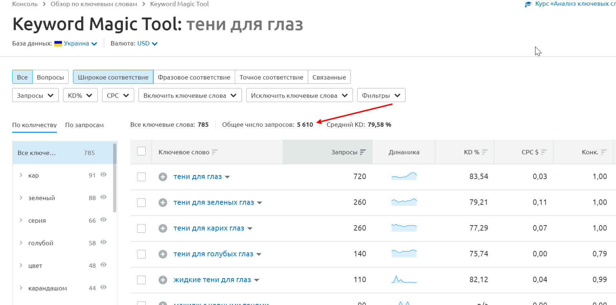Click the keyword groups panel scrollbar

click(x=115, y=178)
